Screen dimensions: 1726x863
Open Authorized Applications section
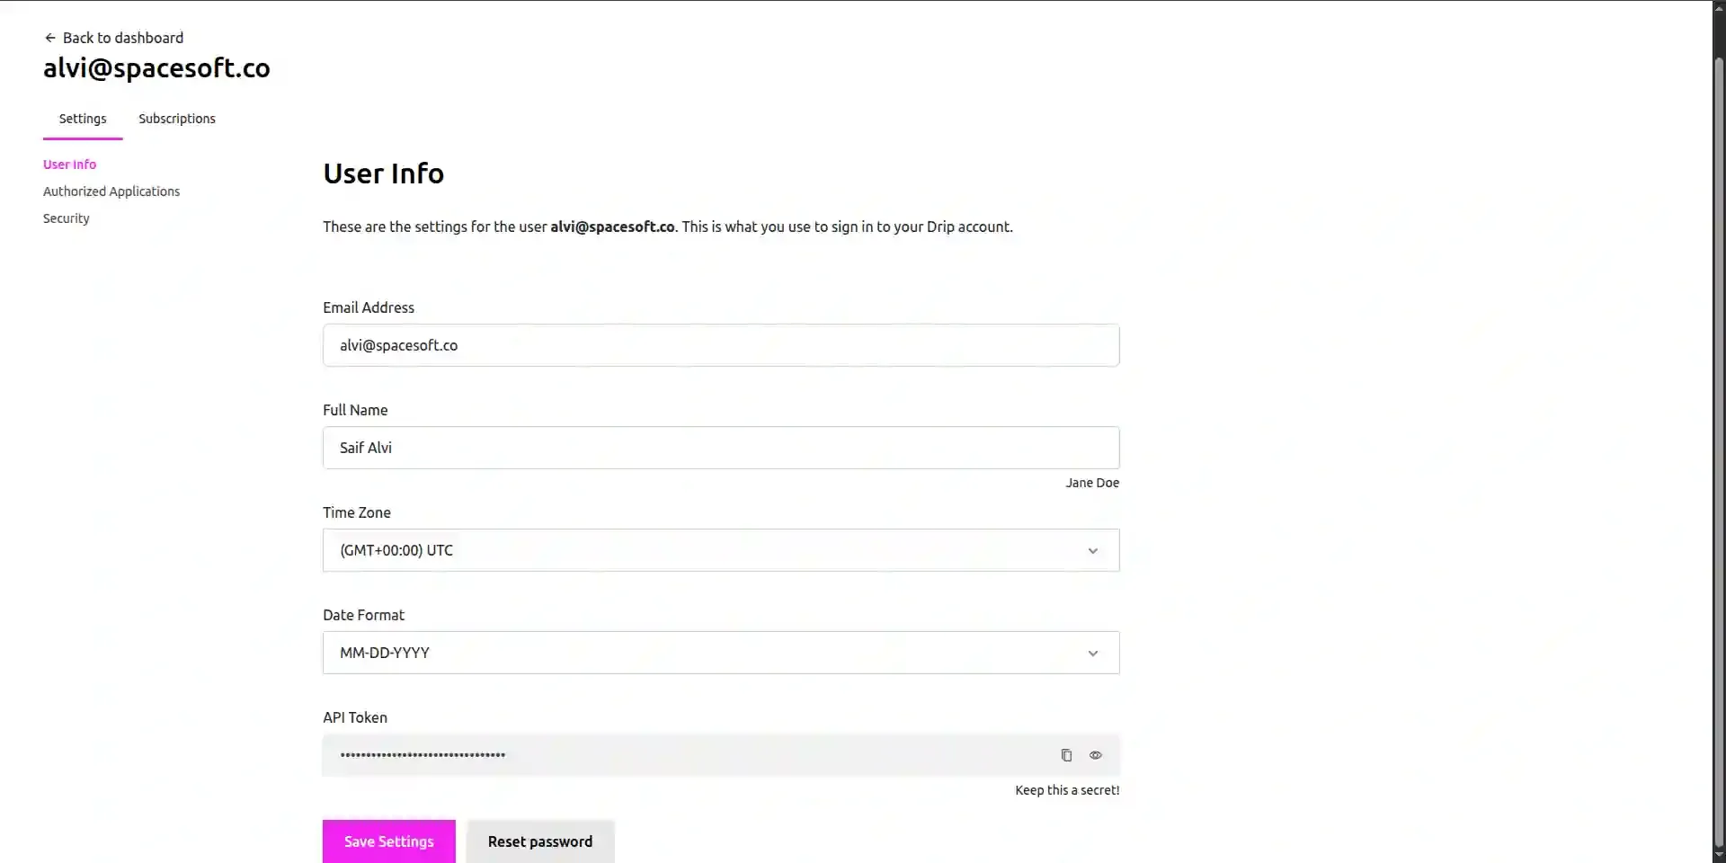pos(111,191)
